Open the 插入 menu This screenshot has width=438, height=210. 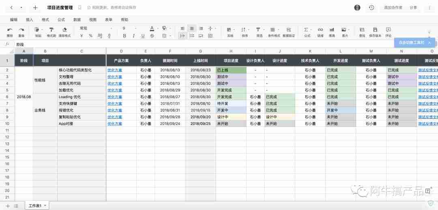pos(29,19)
